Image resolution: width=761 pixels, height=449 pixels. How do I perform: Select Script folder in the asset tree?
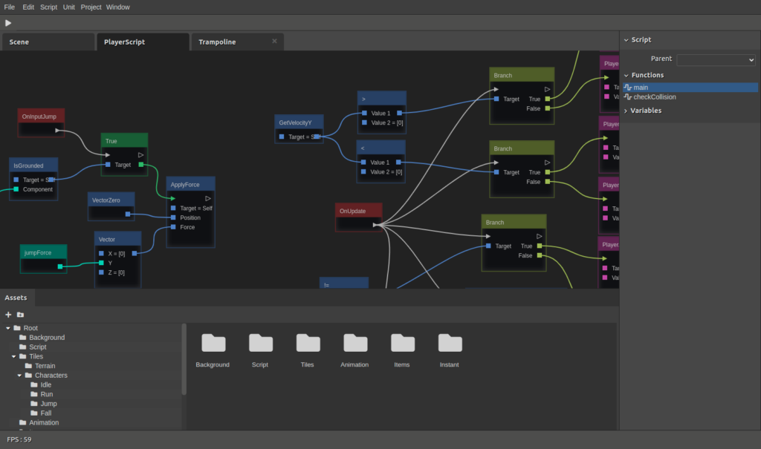[37, 347]
